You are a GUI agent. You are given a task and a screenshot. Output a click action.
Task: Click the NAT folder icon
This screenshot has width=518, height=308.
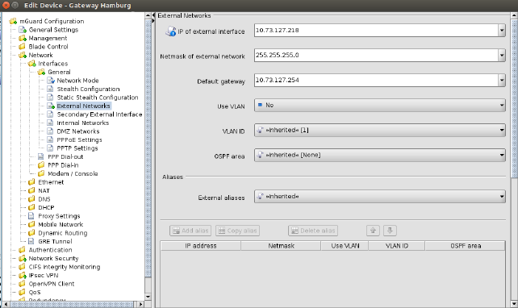(x=31, y=190)
